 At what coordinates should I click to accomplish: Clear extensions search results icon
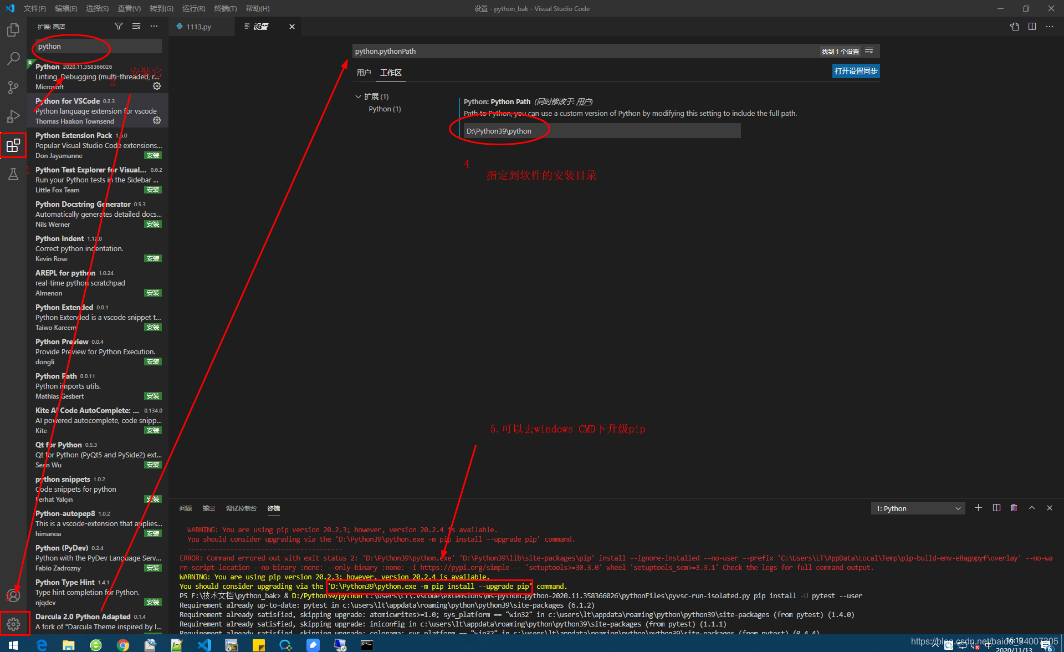[x=136, y=26]
